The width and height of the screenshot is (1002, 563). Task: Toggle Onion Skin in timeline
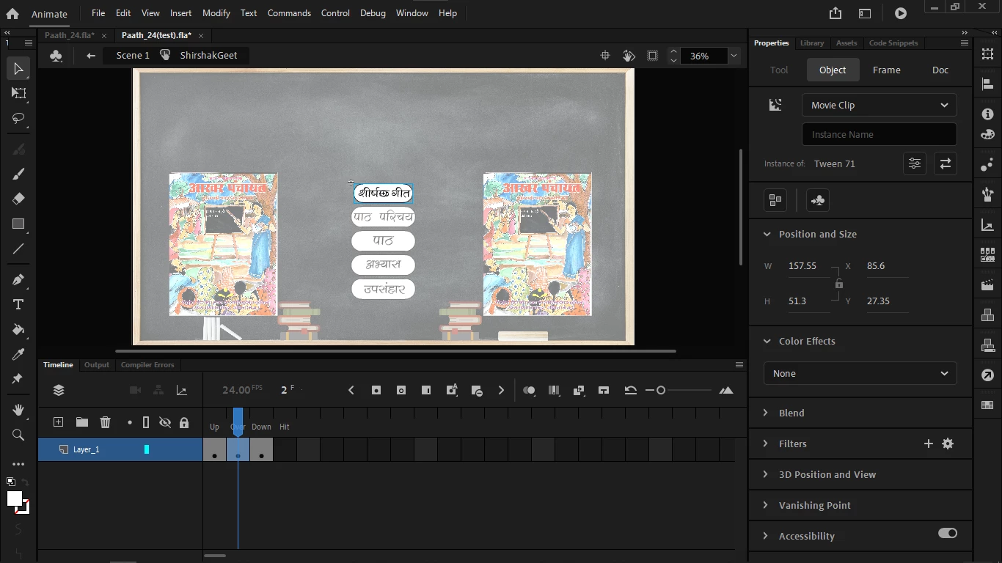529,391
